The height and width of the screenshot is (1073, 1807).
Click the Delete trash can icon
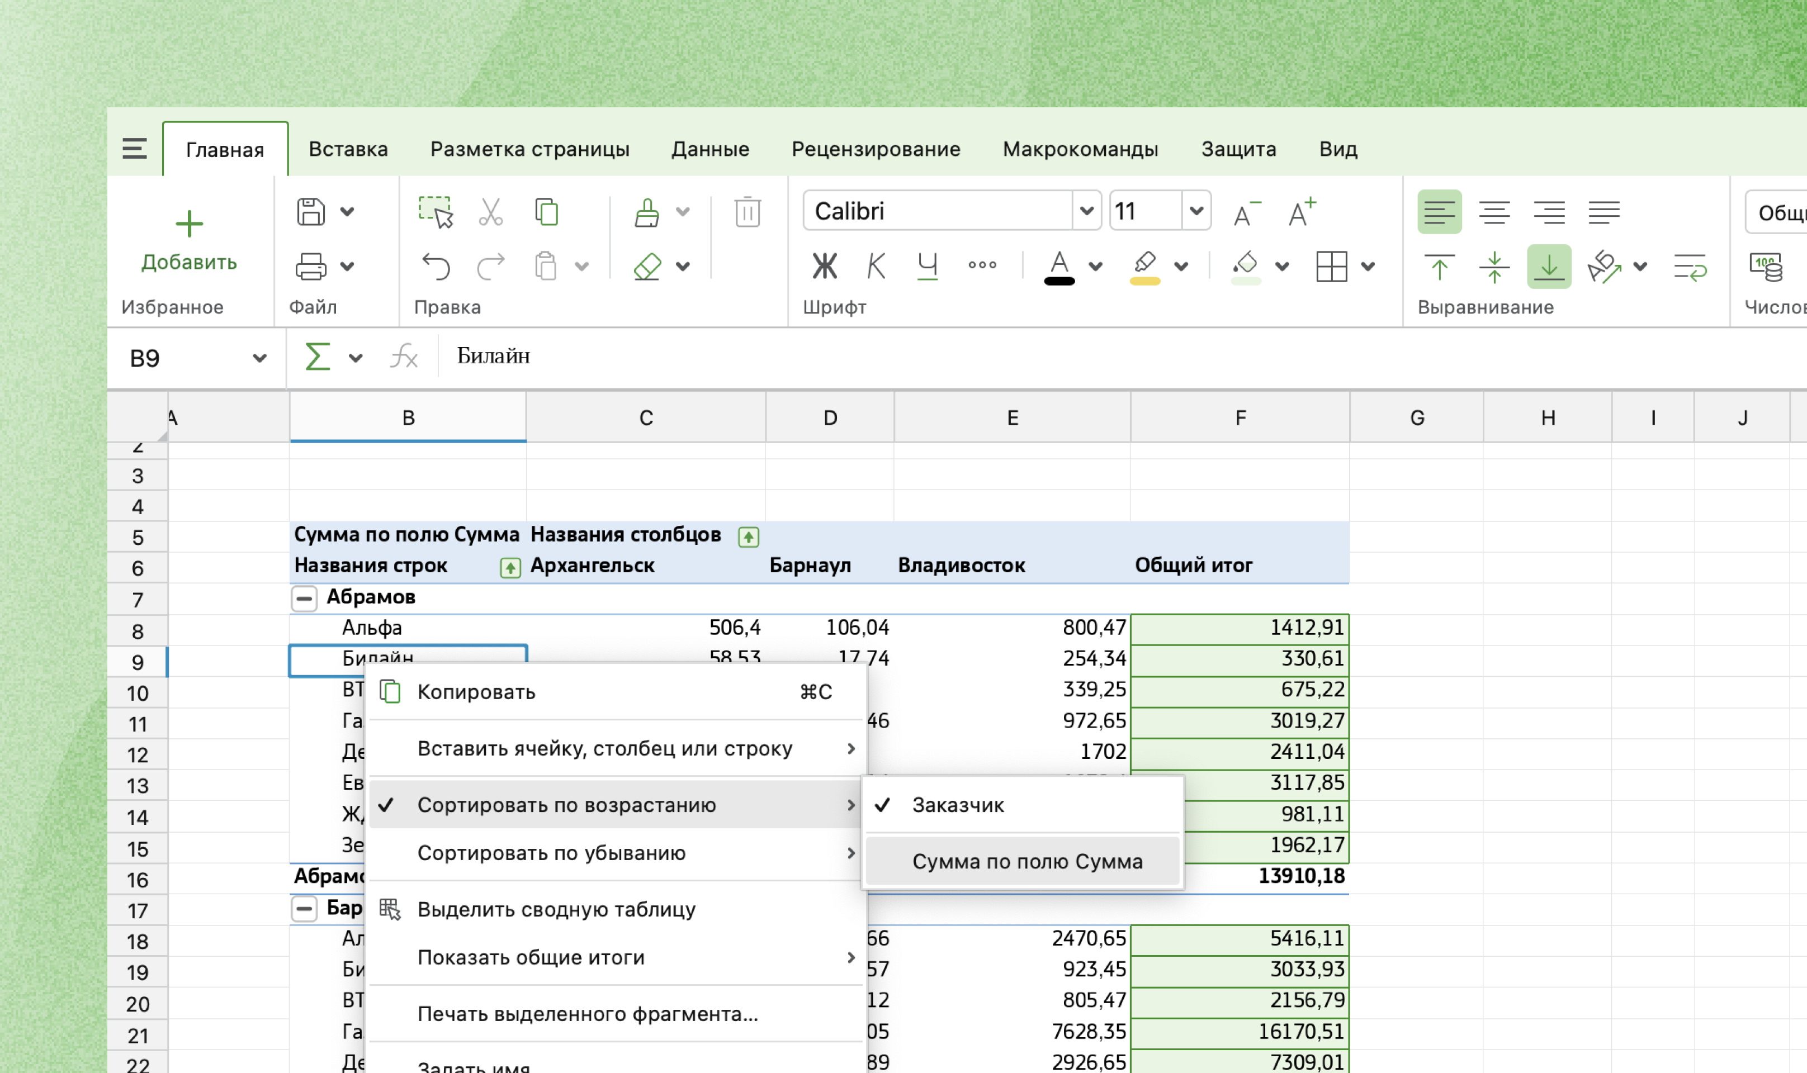click(x=748, y=212)
